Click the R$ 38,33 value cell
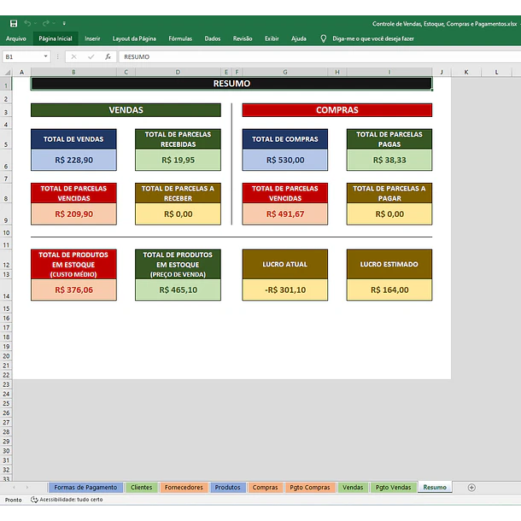Viewport: 521px width, 521px height. (389, 160)
